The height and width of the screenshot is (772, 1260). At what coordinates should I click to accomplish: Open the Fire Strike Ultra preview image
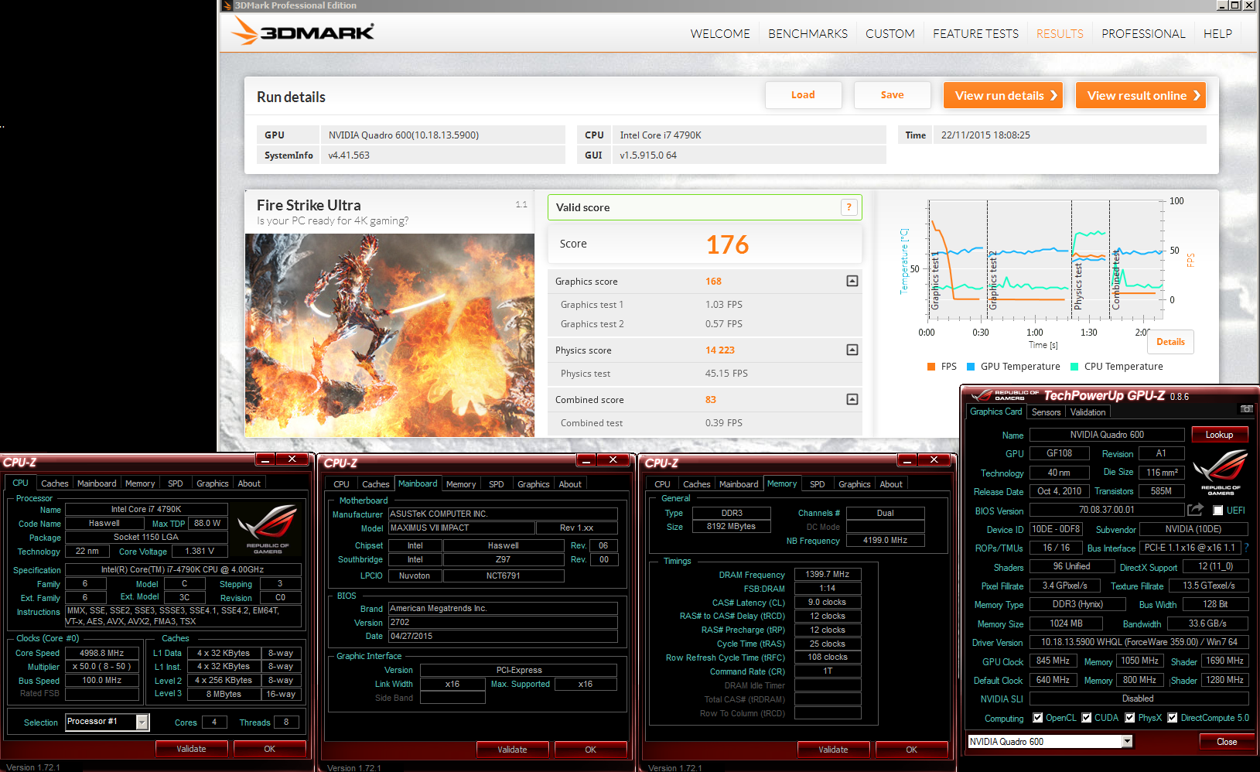[390, 335]
